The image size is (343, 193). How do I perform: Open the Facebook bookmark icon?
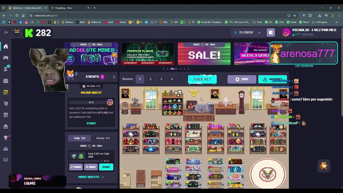coord(21,22)
